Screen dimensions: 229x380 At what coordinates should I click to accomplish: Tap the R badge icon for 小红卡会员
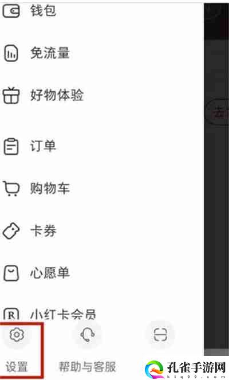(x=11, y=314)
